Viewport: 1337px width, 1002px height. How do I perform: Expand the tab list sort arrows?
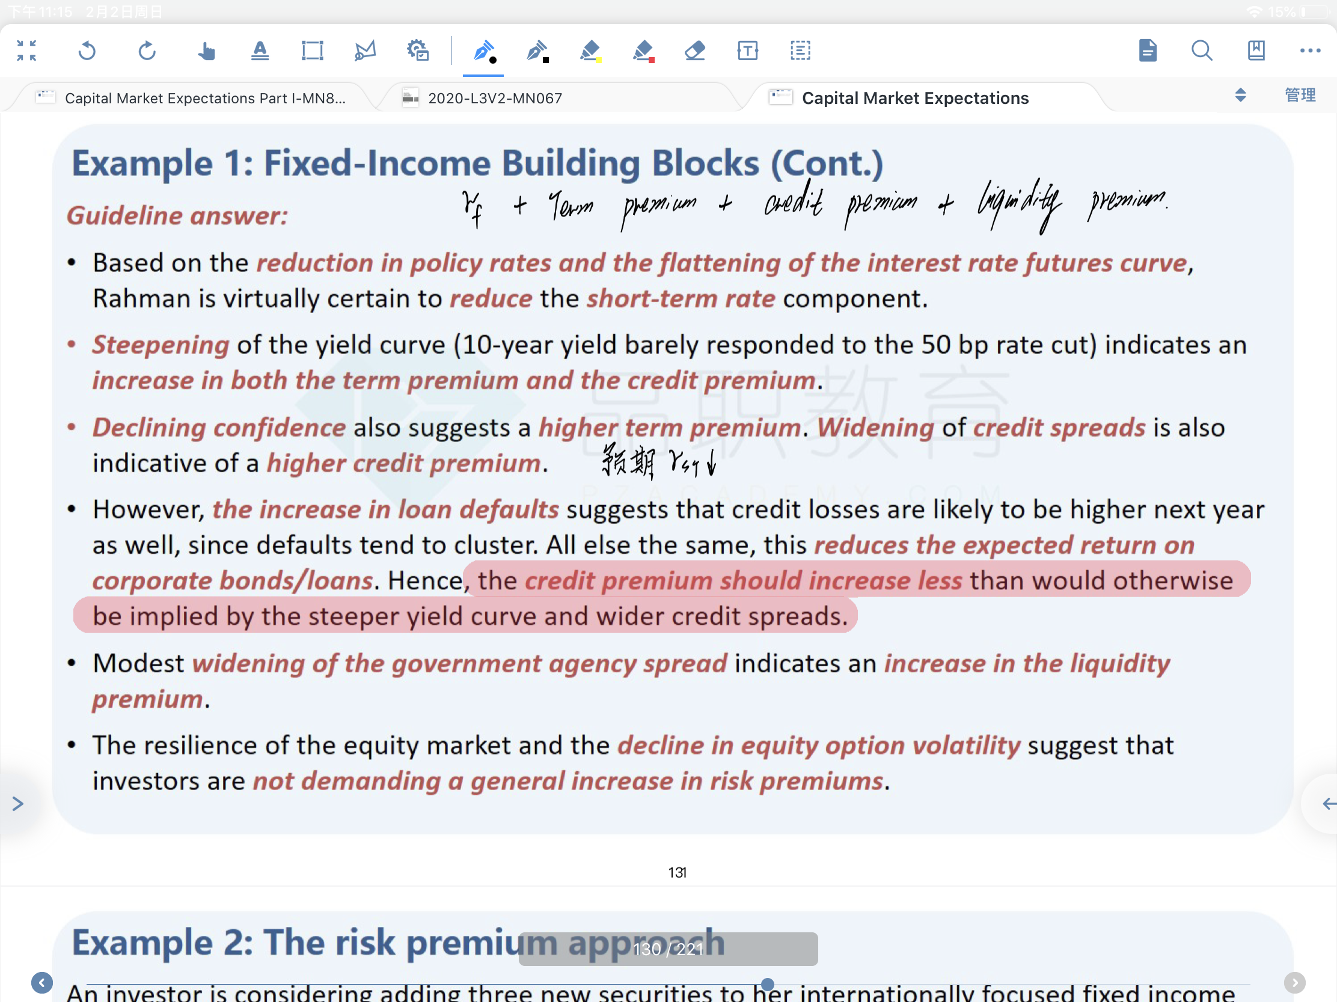click(x=1240, y=95)
